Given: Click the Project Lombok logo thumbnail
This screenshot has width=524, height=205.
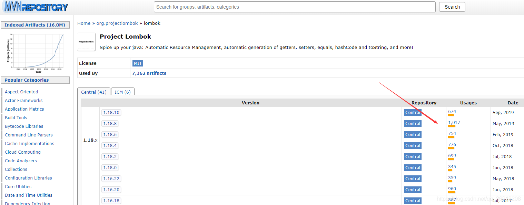Looking at the screenshot, I should point(86,42).
